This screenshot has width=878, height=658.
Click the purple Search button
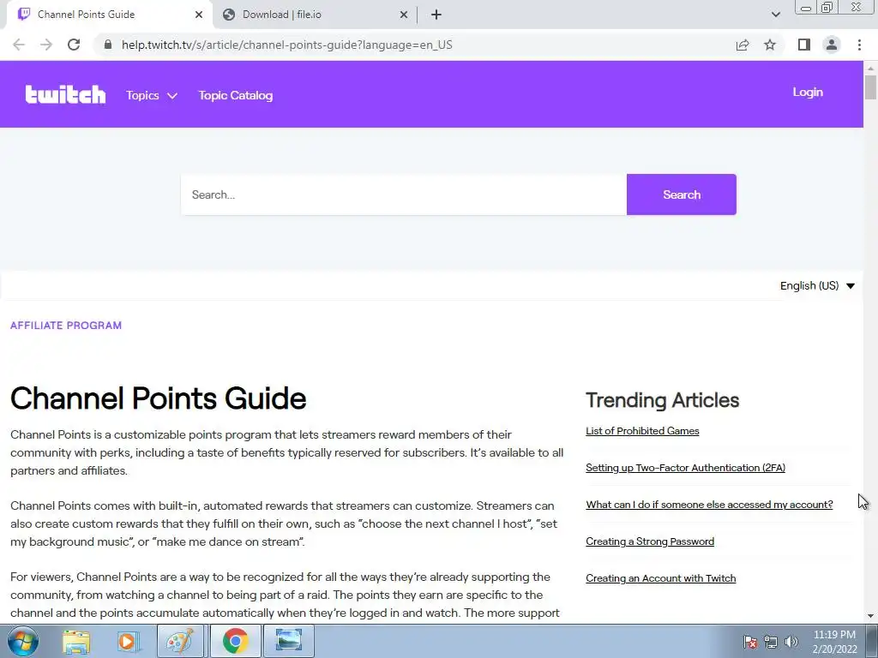tap(682, 194)
